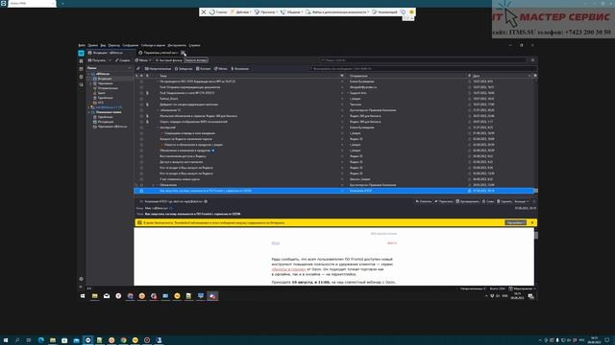Screen dimensions: 615x345
Task: Click 'Создать' to compose a message
Action: 122,60
